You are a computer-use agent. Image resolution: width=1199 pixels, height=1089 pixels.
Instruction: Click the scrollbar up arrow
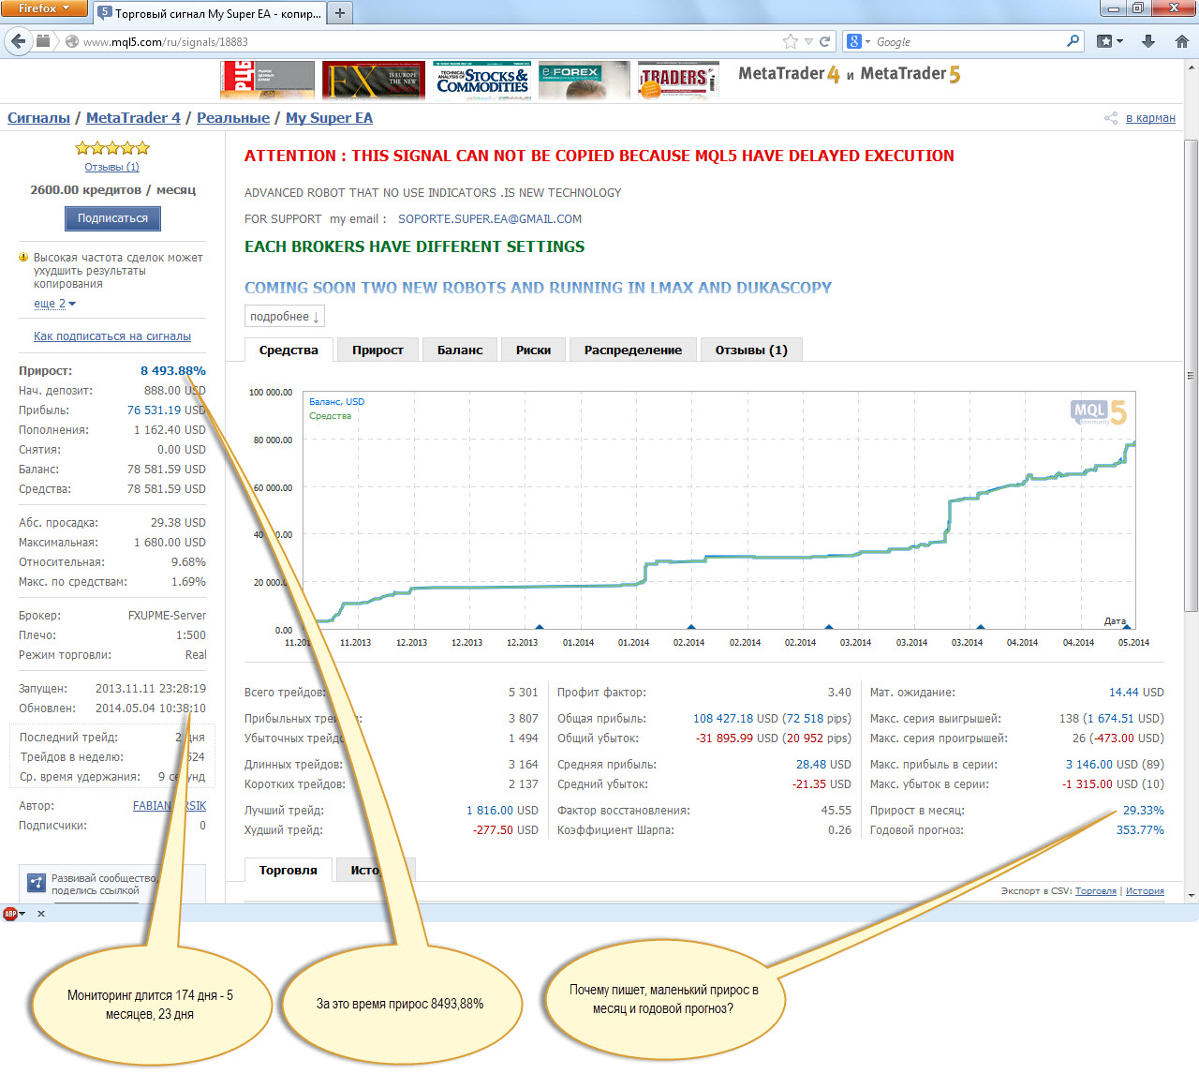click(x=1192, y=67)
